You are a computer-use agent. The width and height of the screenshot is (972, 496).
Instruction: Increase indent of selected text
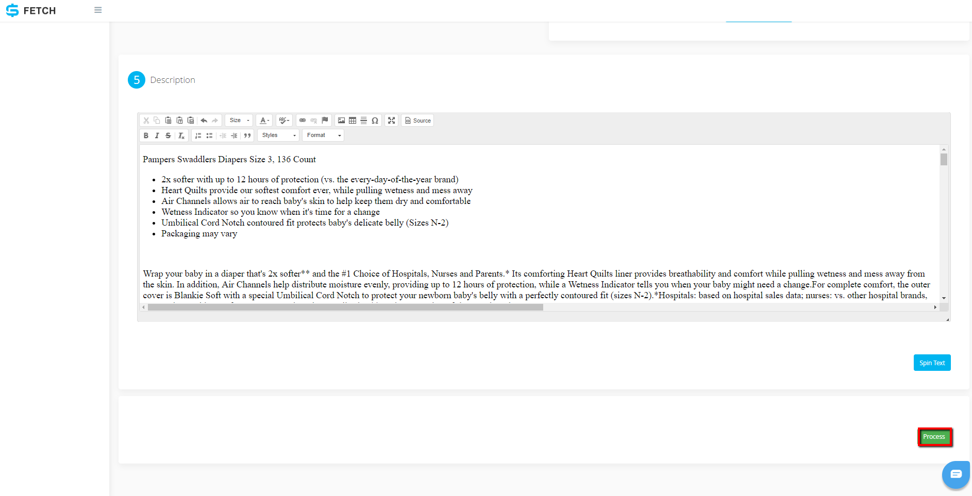pyautogui.click(x=234, y=135)
